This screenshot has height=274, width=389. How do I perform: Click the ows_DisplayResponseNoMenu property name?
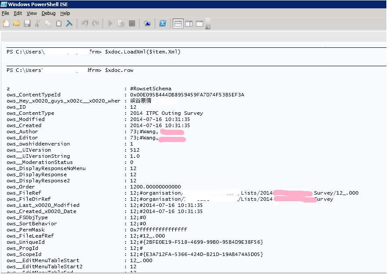46,168
